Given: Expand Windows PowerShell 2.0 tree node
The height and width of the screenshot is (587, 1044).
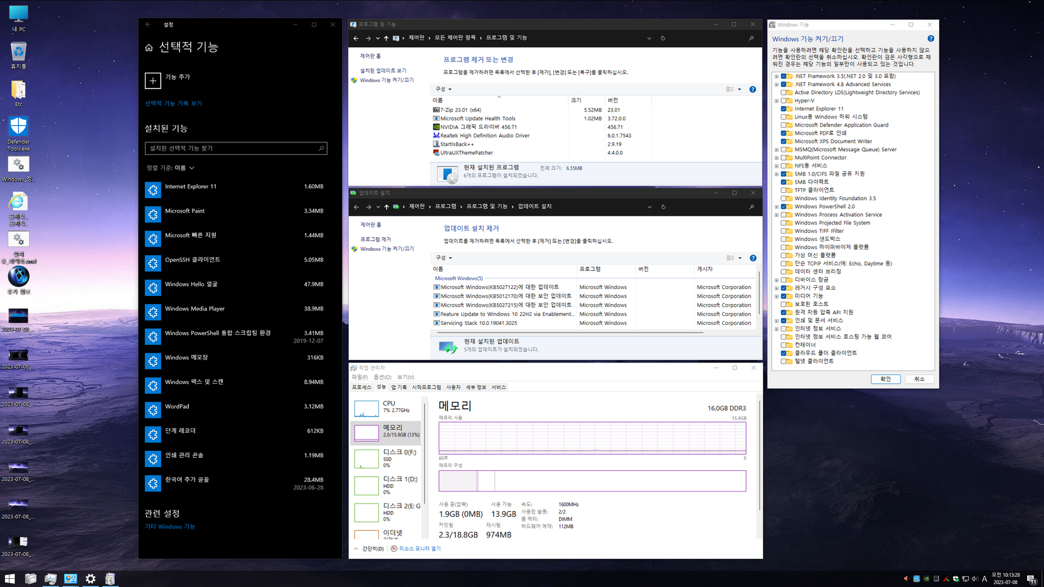Looking at the screenshot, I should pyautogui.click(x=777, y=207).
